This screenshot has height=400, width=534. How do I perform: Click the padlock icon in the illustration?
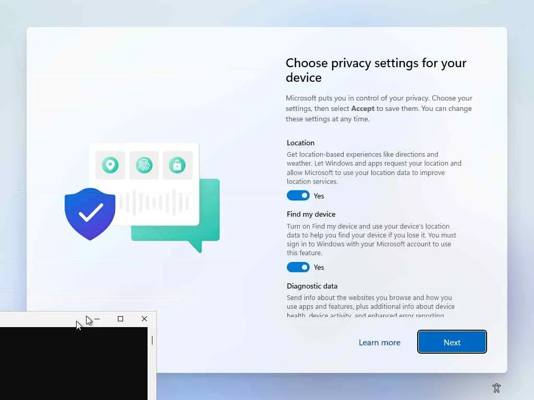[177, 165]
